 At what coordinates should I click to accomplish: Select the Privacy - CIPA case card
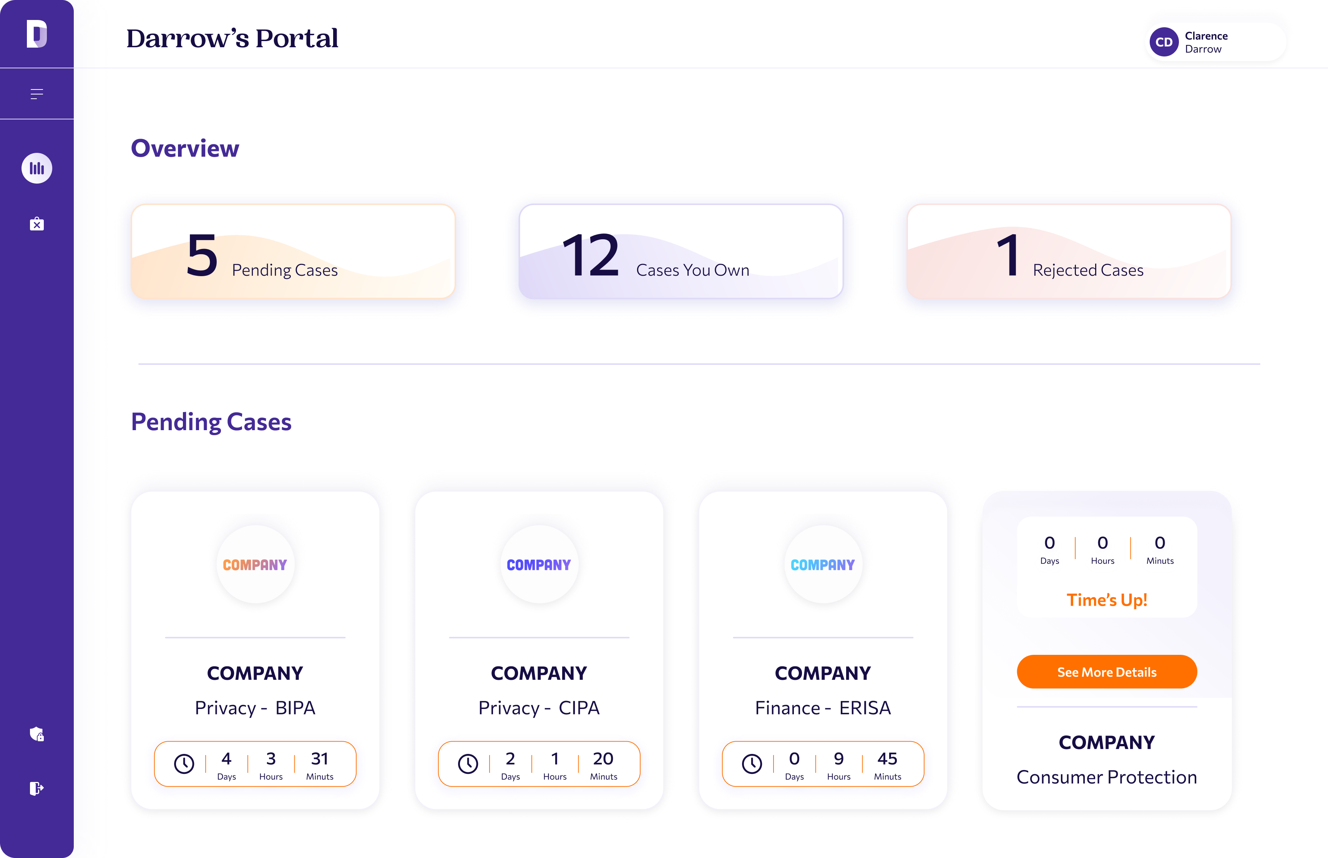click(539, 650)
